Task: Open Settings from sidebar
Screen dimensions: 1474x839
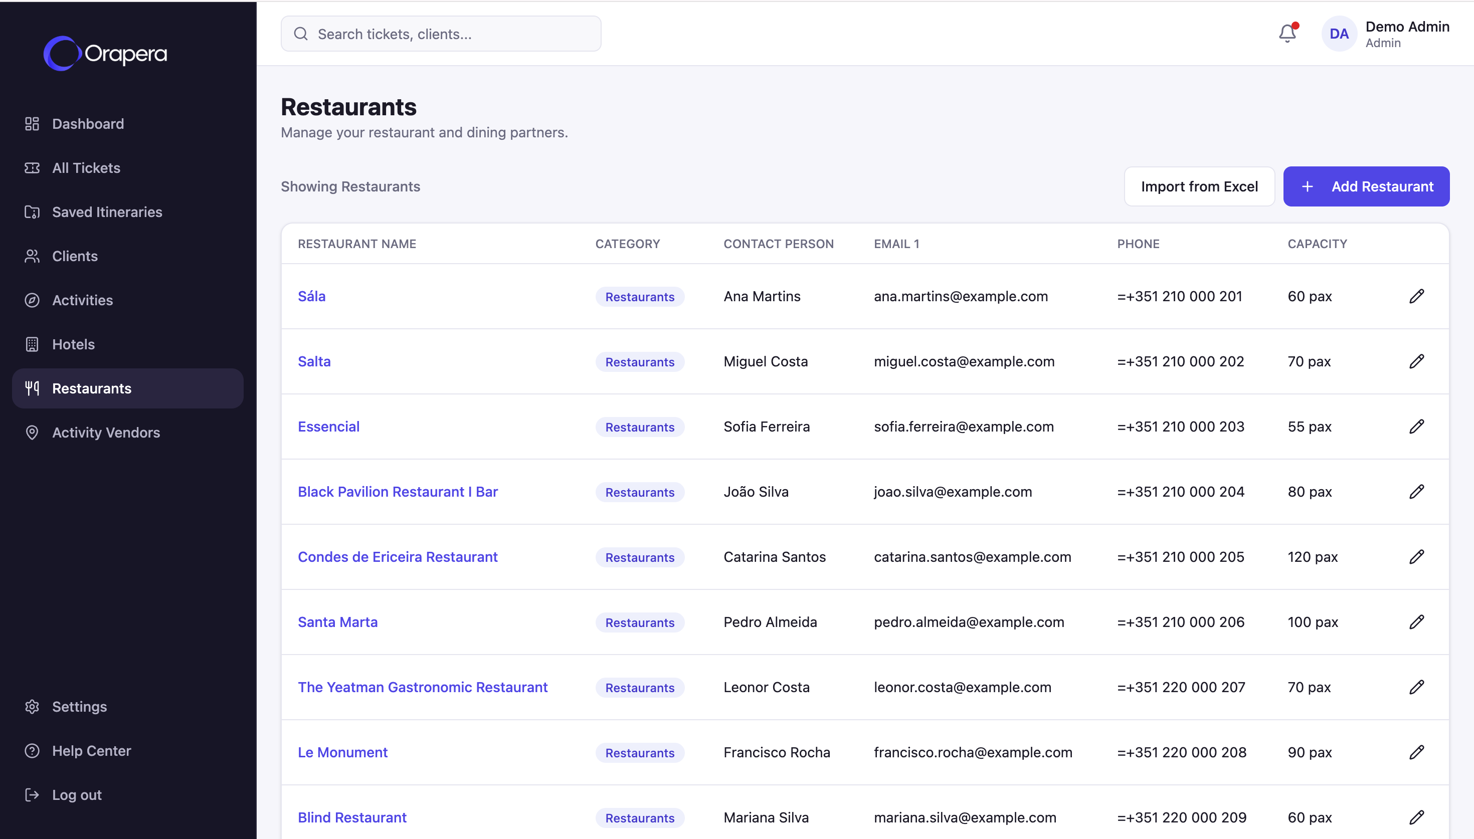Action: pyautogui.click(x=127, y=707)
